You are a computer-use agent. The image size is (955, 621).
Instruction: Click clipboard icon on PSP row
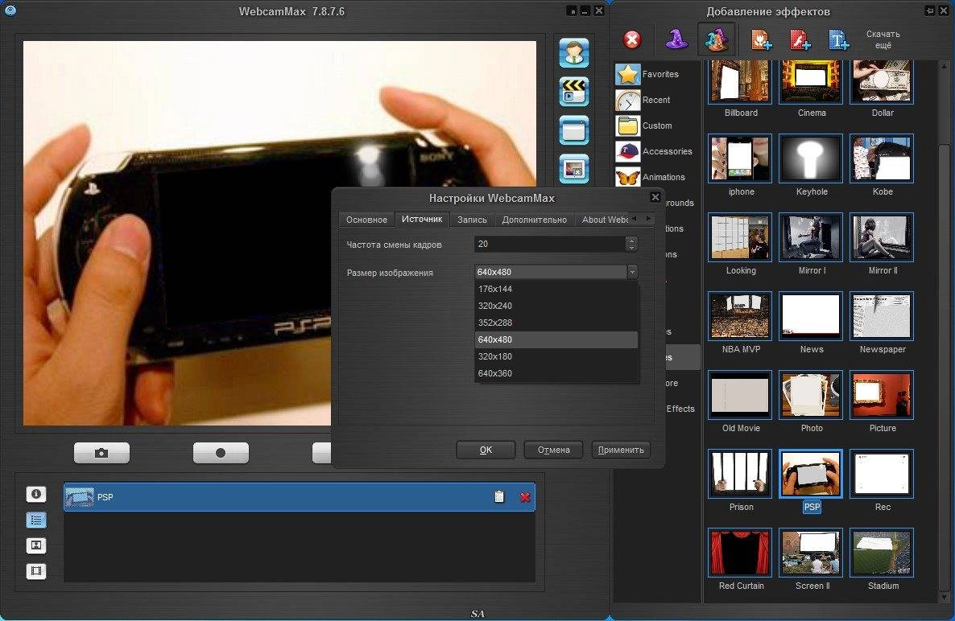[x=499, y=497]
